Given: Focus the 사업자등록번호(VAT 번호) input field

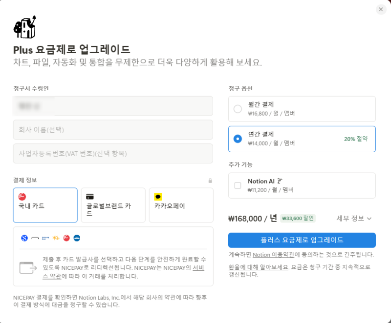Looking at the screenshot, I should [113, 154].
